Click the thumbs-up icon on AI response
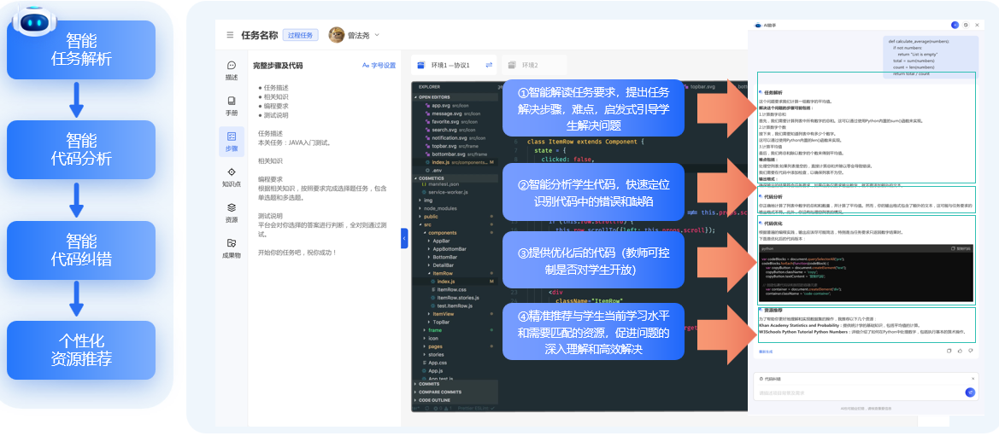The height and width of the screenshot is (436, 999). click(x=961, y=351)
